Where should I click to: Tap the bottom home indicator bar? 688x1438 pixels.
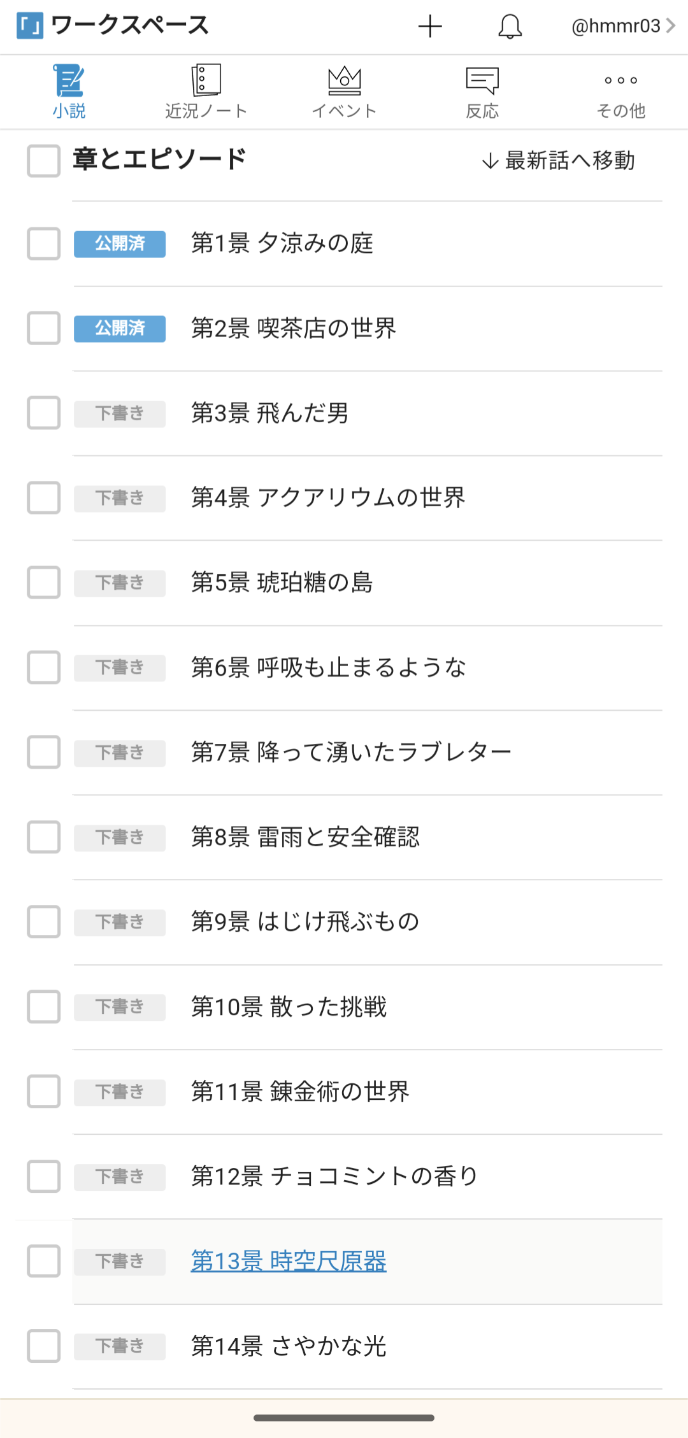click(x=344, y=1418)
